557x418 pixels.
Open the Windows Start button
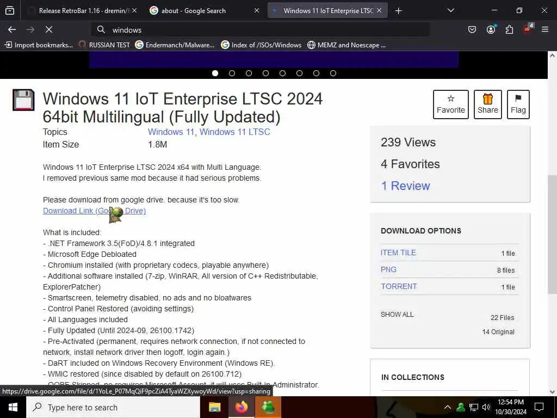coord(13,407)
